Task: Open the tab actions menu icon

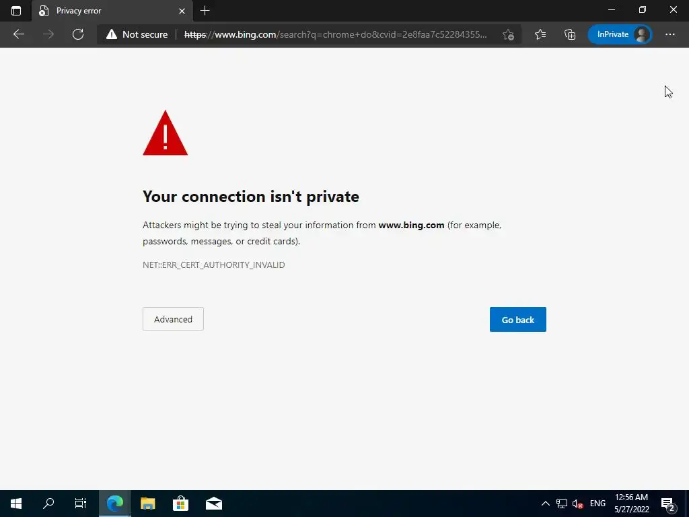Action: (x=16, y=11)
